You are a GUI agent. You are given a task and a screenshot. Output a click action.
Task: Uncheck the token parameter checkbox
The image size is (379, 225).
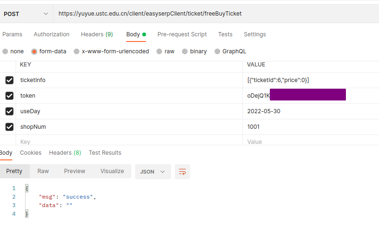tap(9, 96)
